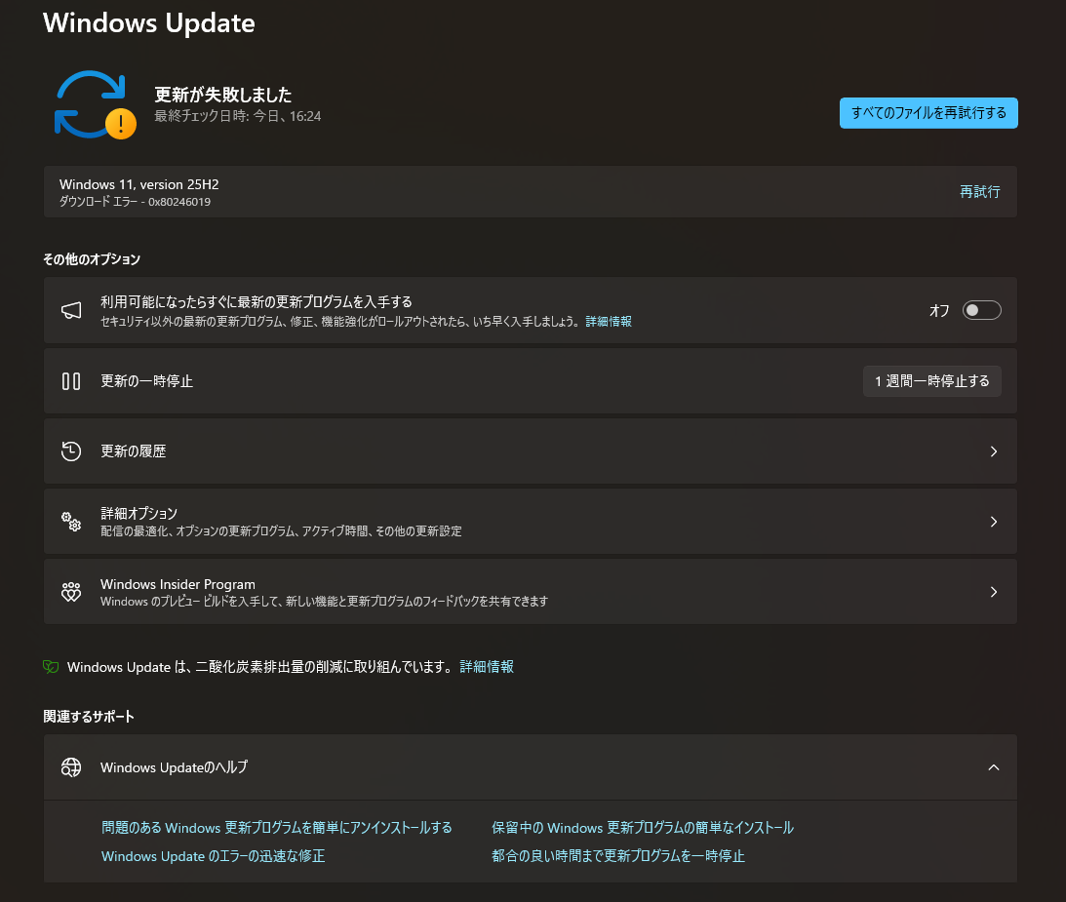Click the 更新の履歴 row label
1066x902 pixels.
134,451
